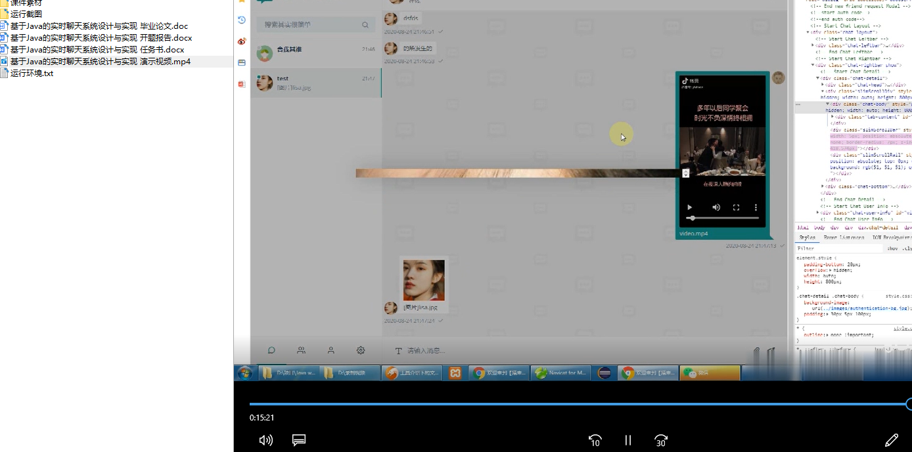
Task: Expand the tab-content div node
Action: 832,117
